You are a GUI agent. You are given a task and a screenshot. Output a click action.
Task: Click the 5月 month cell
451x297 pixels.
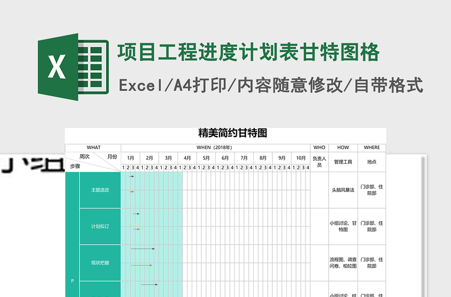[206, 158]
